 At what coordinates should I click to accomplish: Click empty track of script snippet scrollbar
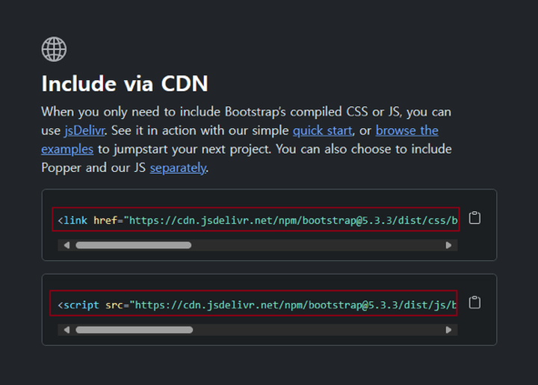(314, 330)
